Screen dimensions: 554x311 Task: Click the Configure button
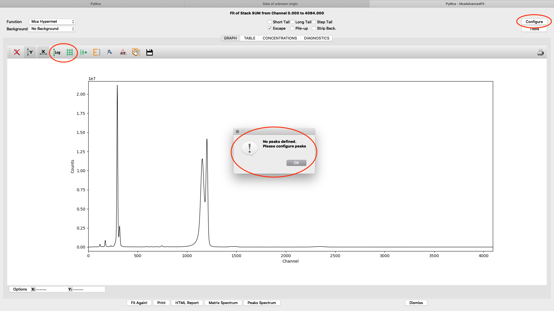pyautogui.click(x=534, y=22)
